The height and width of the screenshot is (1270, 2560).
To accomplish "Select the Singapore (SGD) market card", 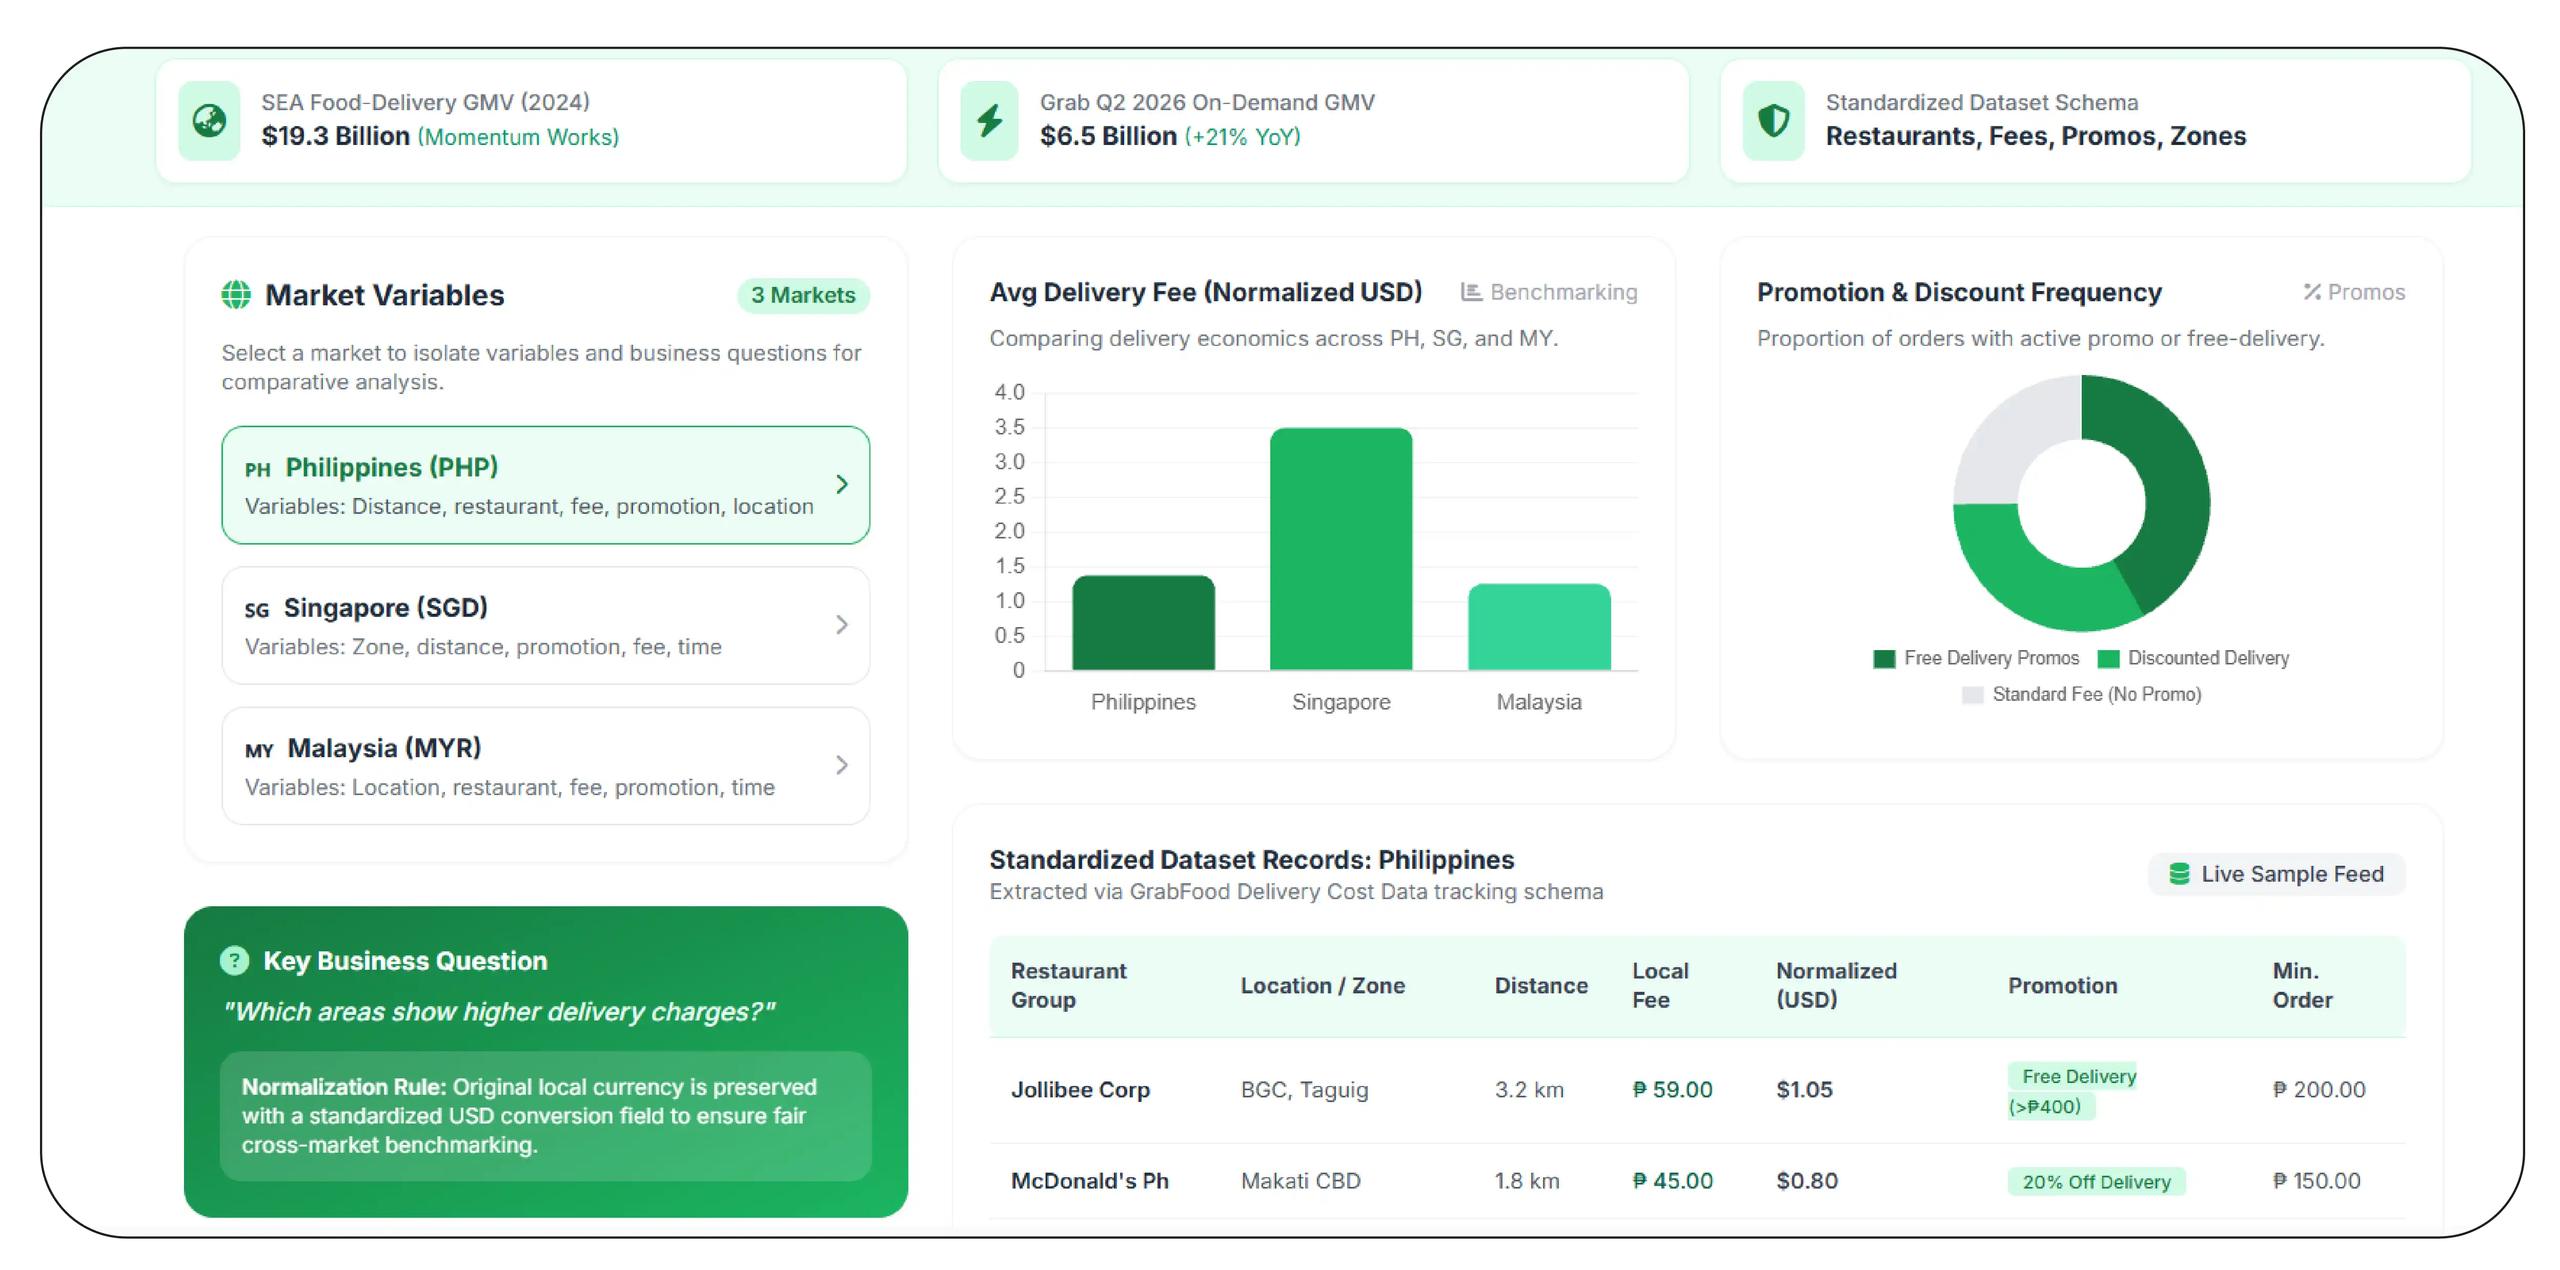I will pos(545,624).
